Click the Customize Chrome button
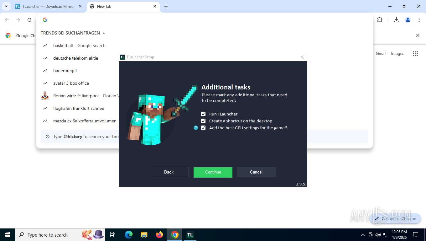This screenshot has height=241, width=426. 395,218
